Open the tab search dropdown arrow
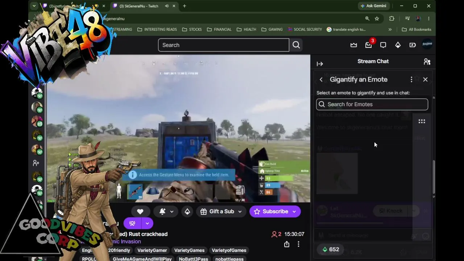Viewport: 464px width, 261px height. pyautogui.click(x=34, y=6)
